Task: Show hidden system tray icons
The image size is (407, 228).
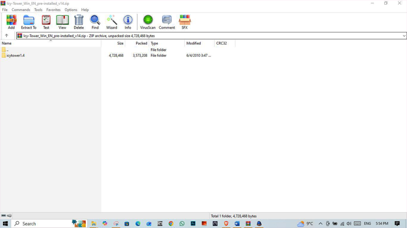Action: tap(320, 224)
